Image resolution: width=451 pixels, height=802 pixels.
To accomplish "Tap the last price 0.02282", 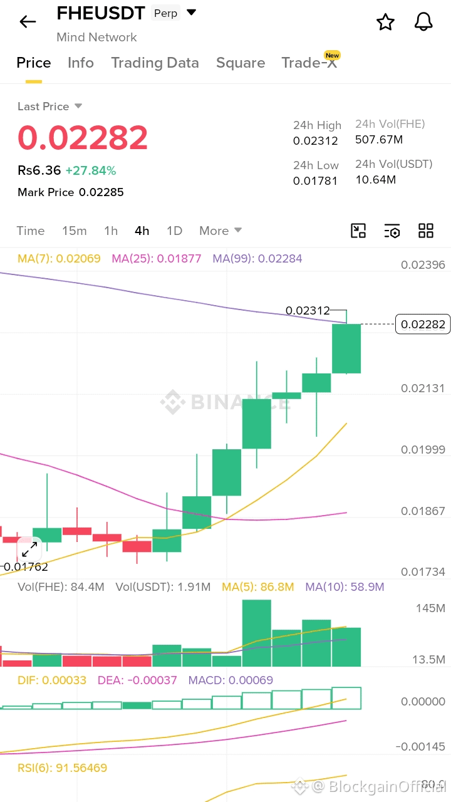I will coord(83,138).
